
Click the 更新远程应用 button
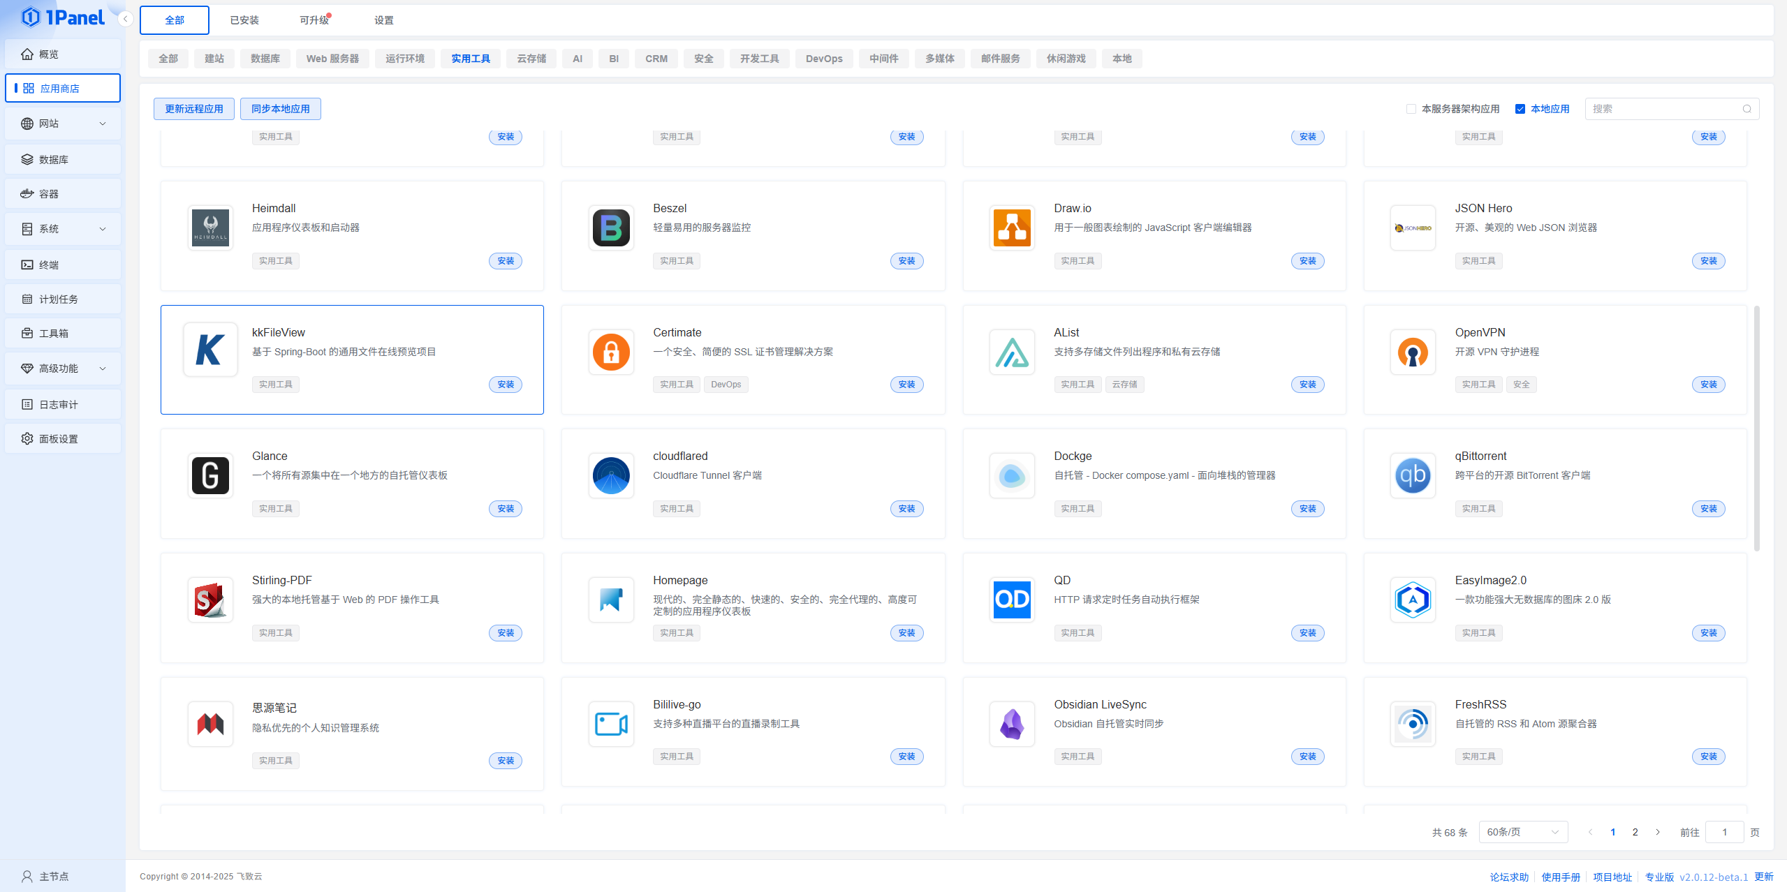coord(194,109)
